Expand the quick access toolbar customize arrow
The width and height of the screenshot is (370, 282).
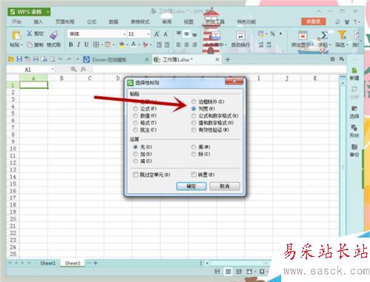coord(78,59)
